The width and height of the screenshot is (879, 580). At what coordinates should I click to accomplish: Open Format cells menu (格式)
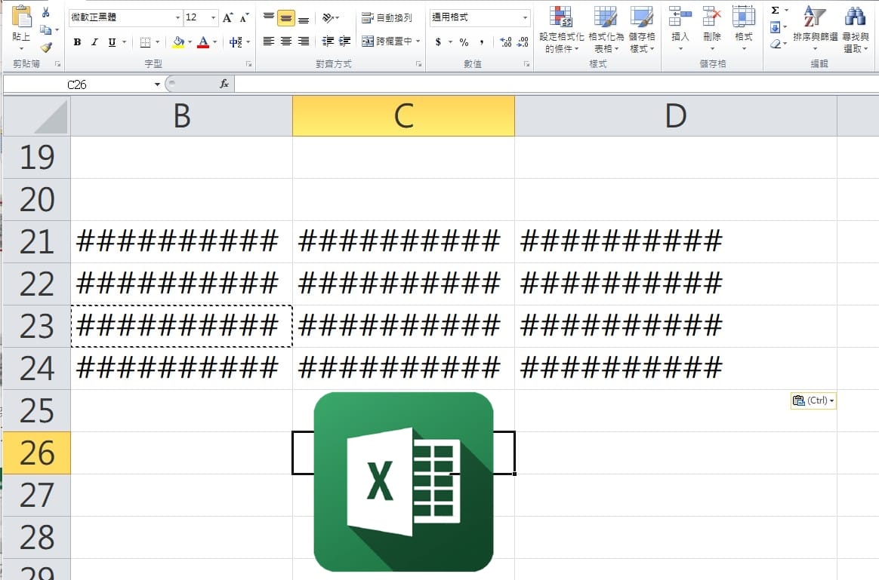[744, 28]
